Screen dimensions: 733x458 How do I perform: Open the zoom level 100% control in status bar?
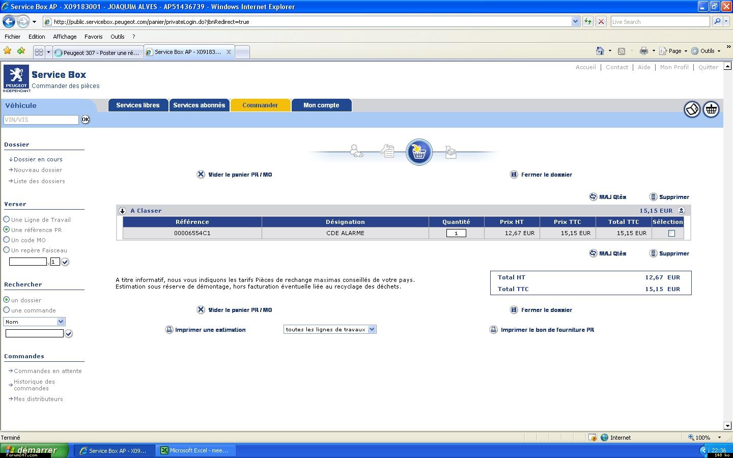[x=705, y=438]
